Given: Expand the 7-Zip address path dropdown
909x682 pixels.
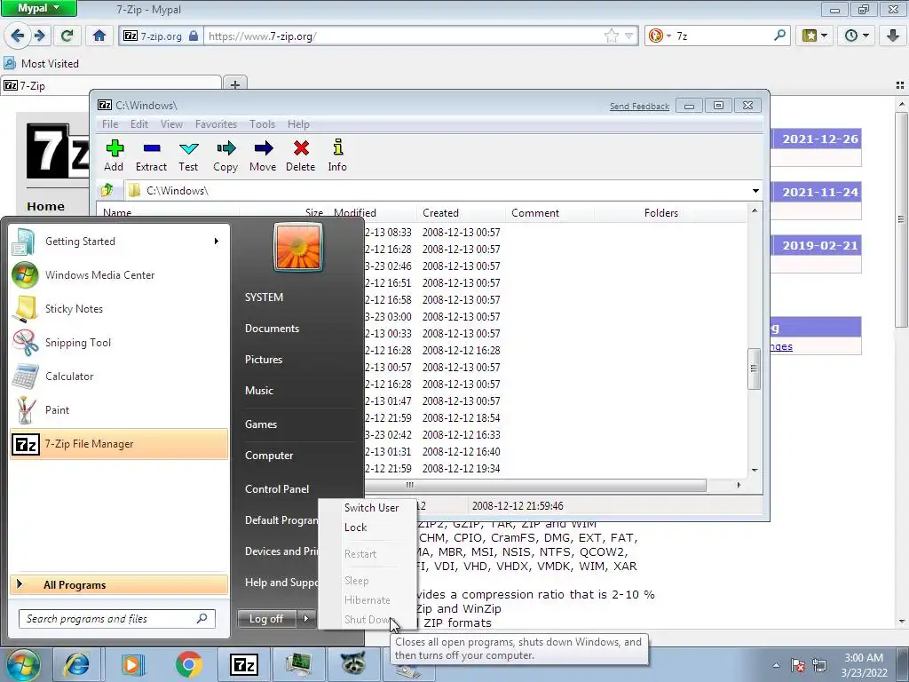Looking at the screenshot, I should pyautogui.click(x=755, y=191).
